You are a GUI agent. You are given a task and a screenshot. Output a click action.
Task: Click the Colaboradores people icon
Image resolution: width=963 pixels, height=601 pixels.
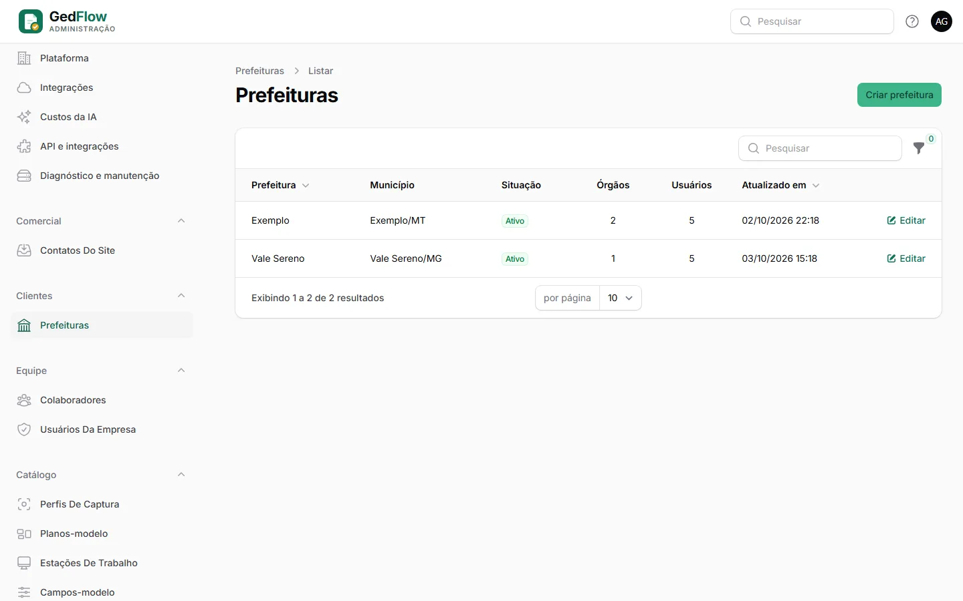tap(24, 400)
